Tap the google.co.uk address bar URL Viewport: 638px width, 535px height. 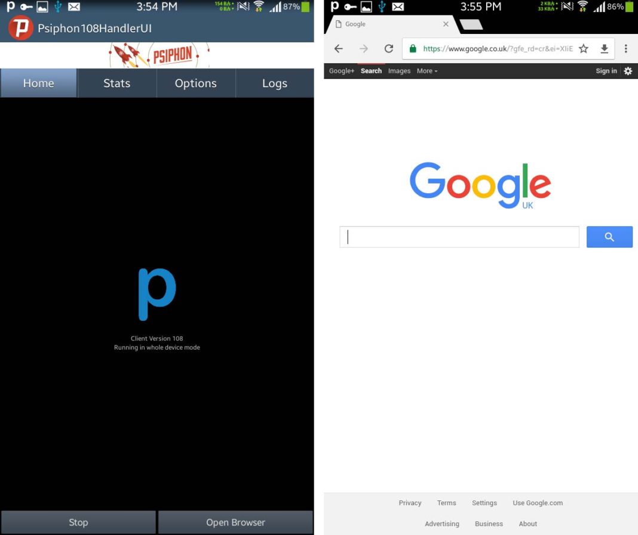pyautogui.click(x=498, y=49)
